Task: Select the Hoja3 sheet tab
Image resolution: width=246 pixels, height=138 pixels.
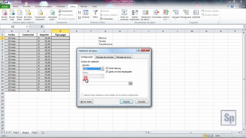Action: 35,132
